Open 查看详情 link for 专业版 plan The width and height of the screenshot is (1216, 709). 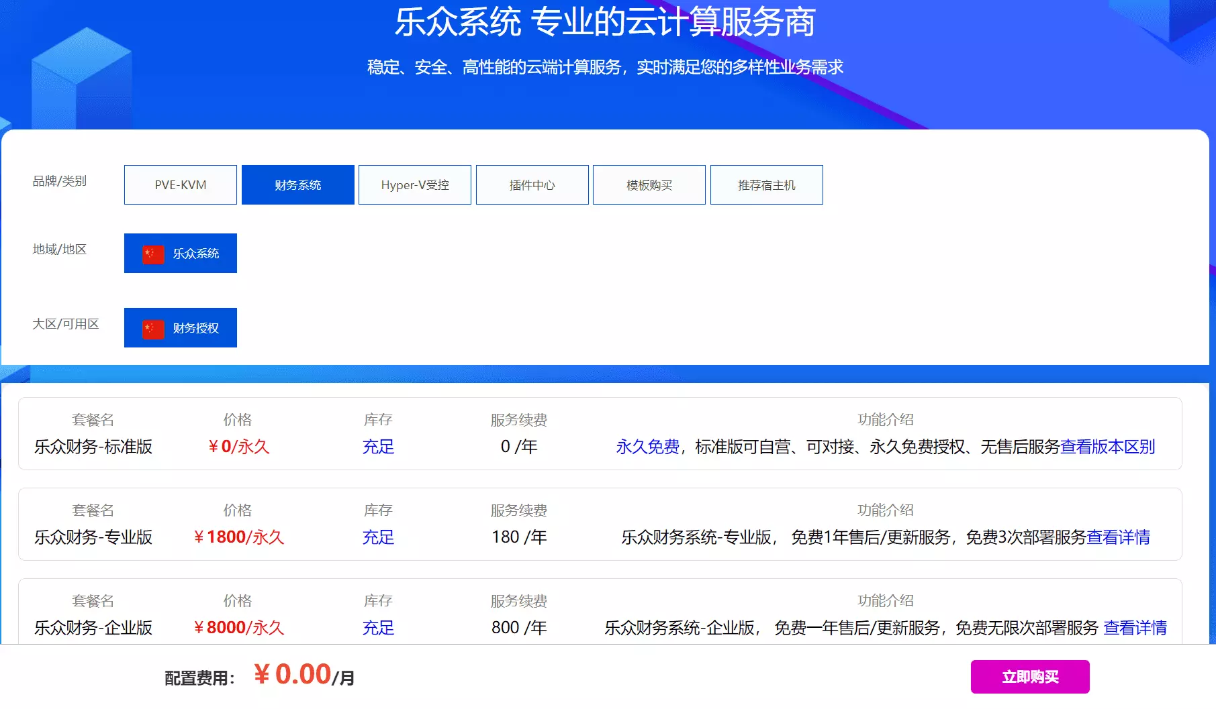(x=1119, y=537)
